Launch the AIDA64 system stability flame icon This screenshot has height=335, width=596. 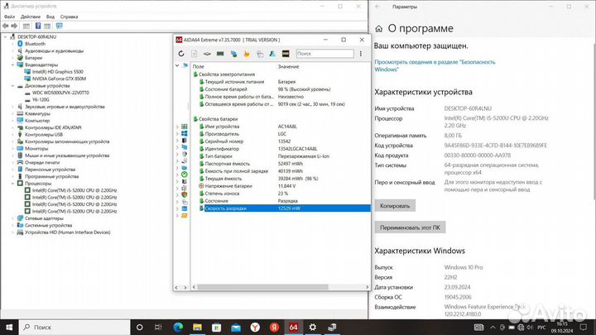pyautogui.click(x=247, y=54)
